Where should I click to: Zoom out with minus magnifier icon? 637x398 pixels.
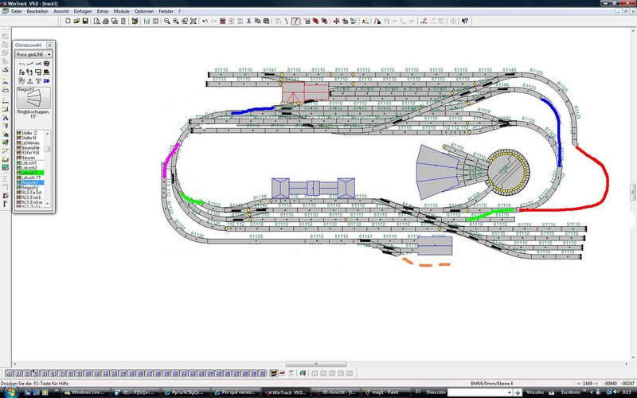(167, 21)
